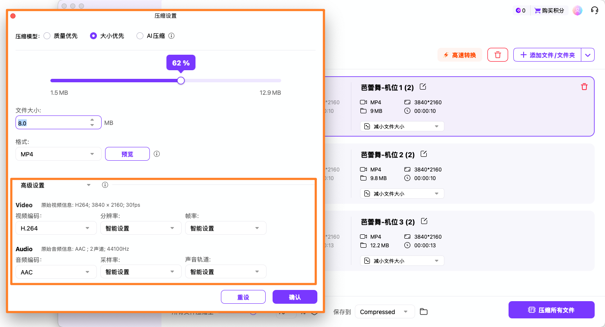This screenshot has height=327, width=605.
Task: Select the 大小优先 compression model
Action: (93, 36)
